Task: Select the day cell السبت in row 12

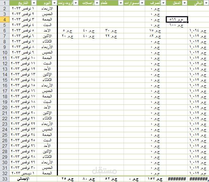Action: tap(47, 63)
